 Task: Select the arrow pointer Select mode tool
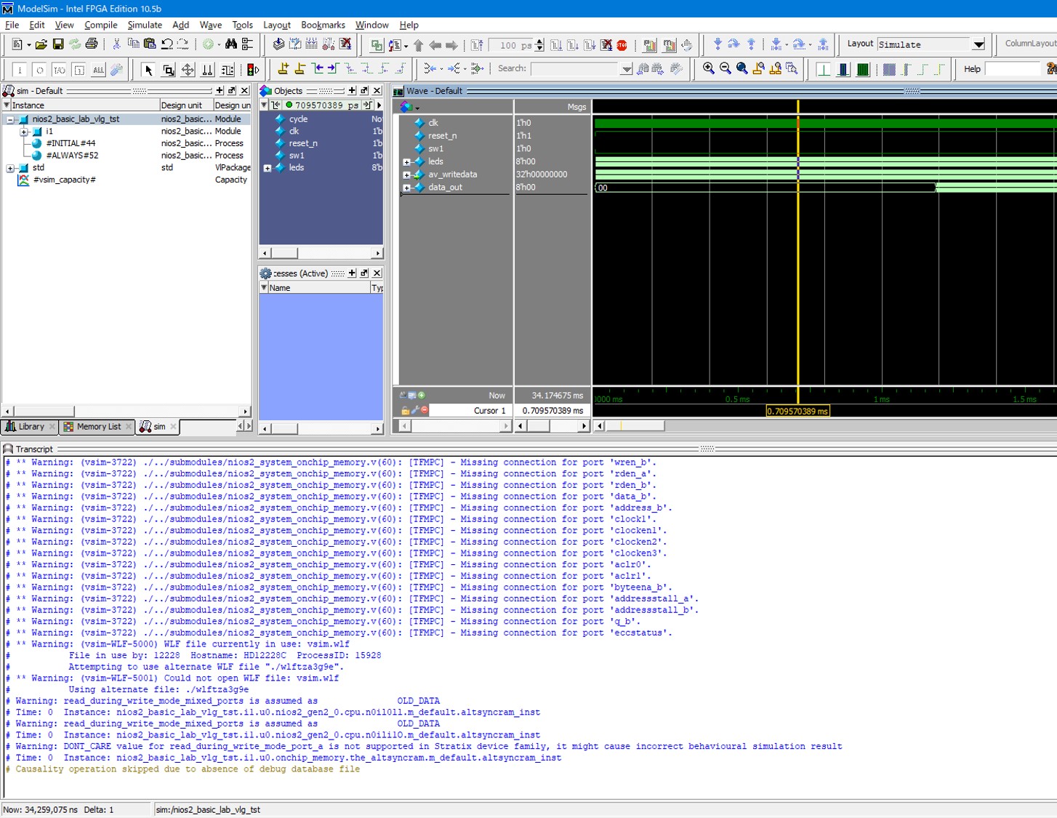click(x=148, y=70)
